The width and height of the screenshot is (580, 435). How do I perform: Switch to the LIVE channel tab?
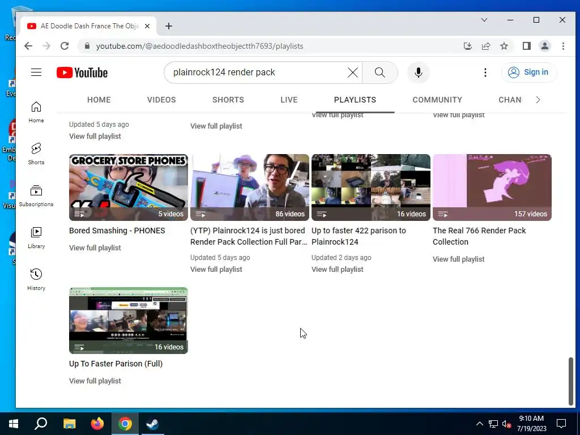tap(289, 100)
